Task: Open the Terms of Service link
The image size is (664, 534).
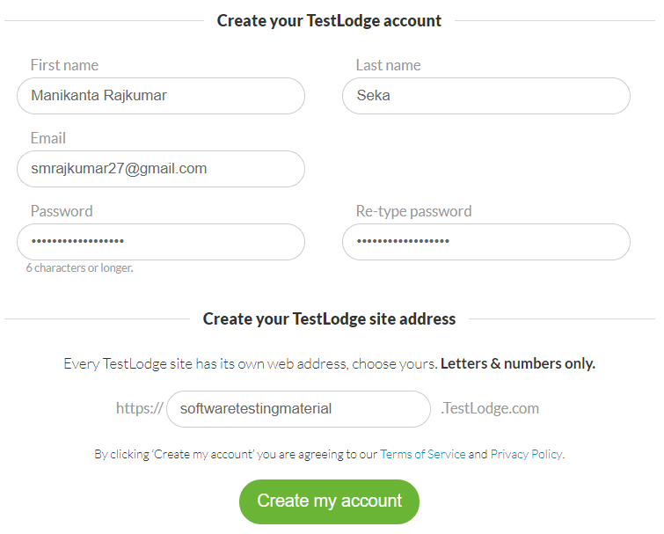Action: pos(423,455)
